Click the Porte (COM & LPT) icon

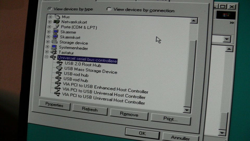56,27
